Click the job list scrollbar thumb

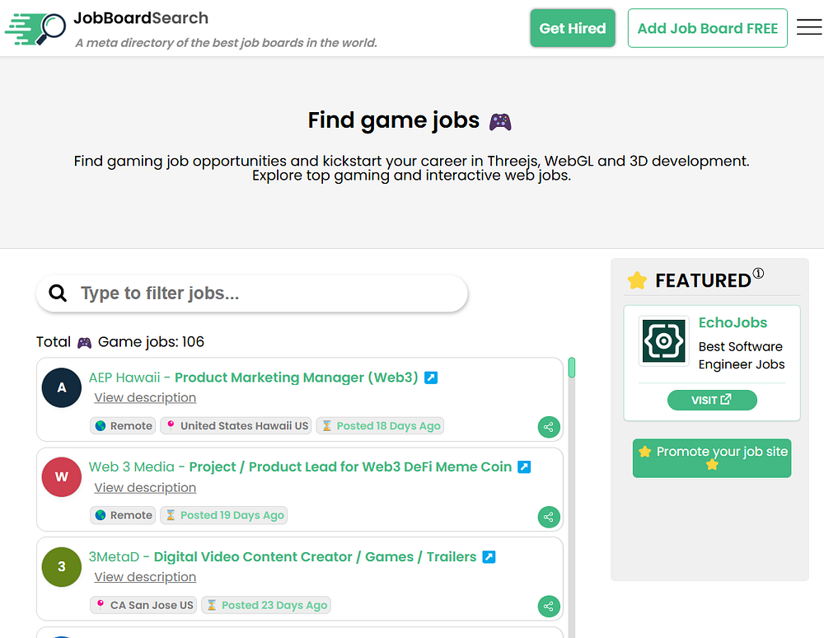(572, 368)
